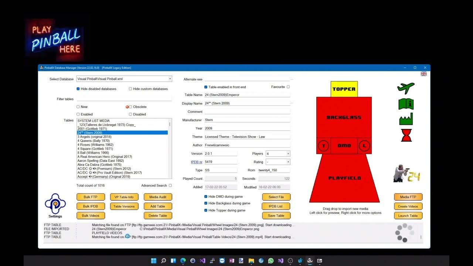Click the Create Videos button
Image resolution: width=473 pixels, height=266 pixels.
tap(408, 206)
